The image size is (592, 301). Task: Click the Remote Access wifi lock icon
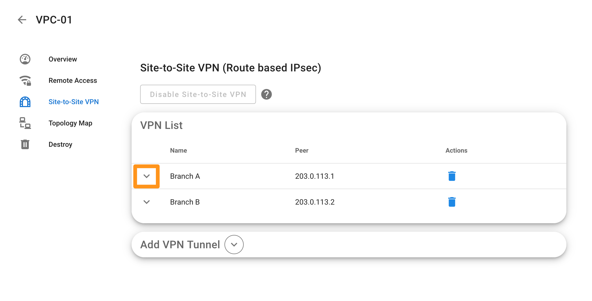pyautogui.click(x=25, y=80)
